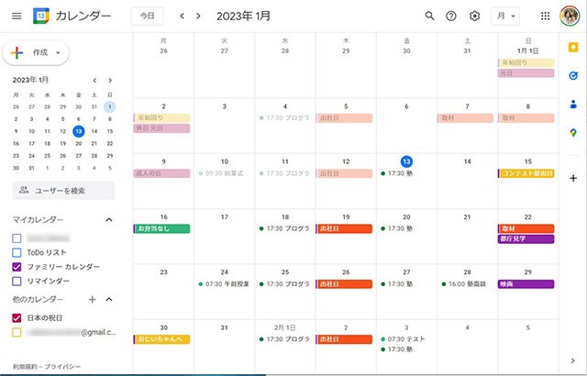Image resolution: width=587 pixels, height=376 pixels.
Task: Open the コンテスト提出日 event on 15th
Action: 526,173
